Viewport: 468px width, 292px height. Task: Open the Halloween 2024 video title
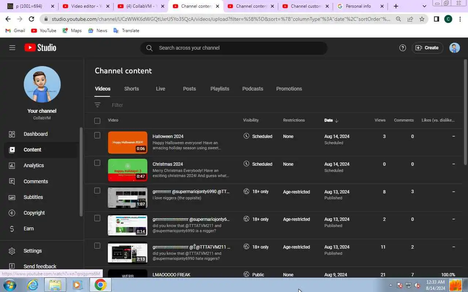[x=168, y=137]
